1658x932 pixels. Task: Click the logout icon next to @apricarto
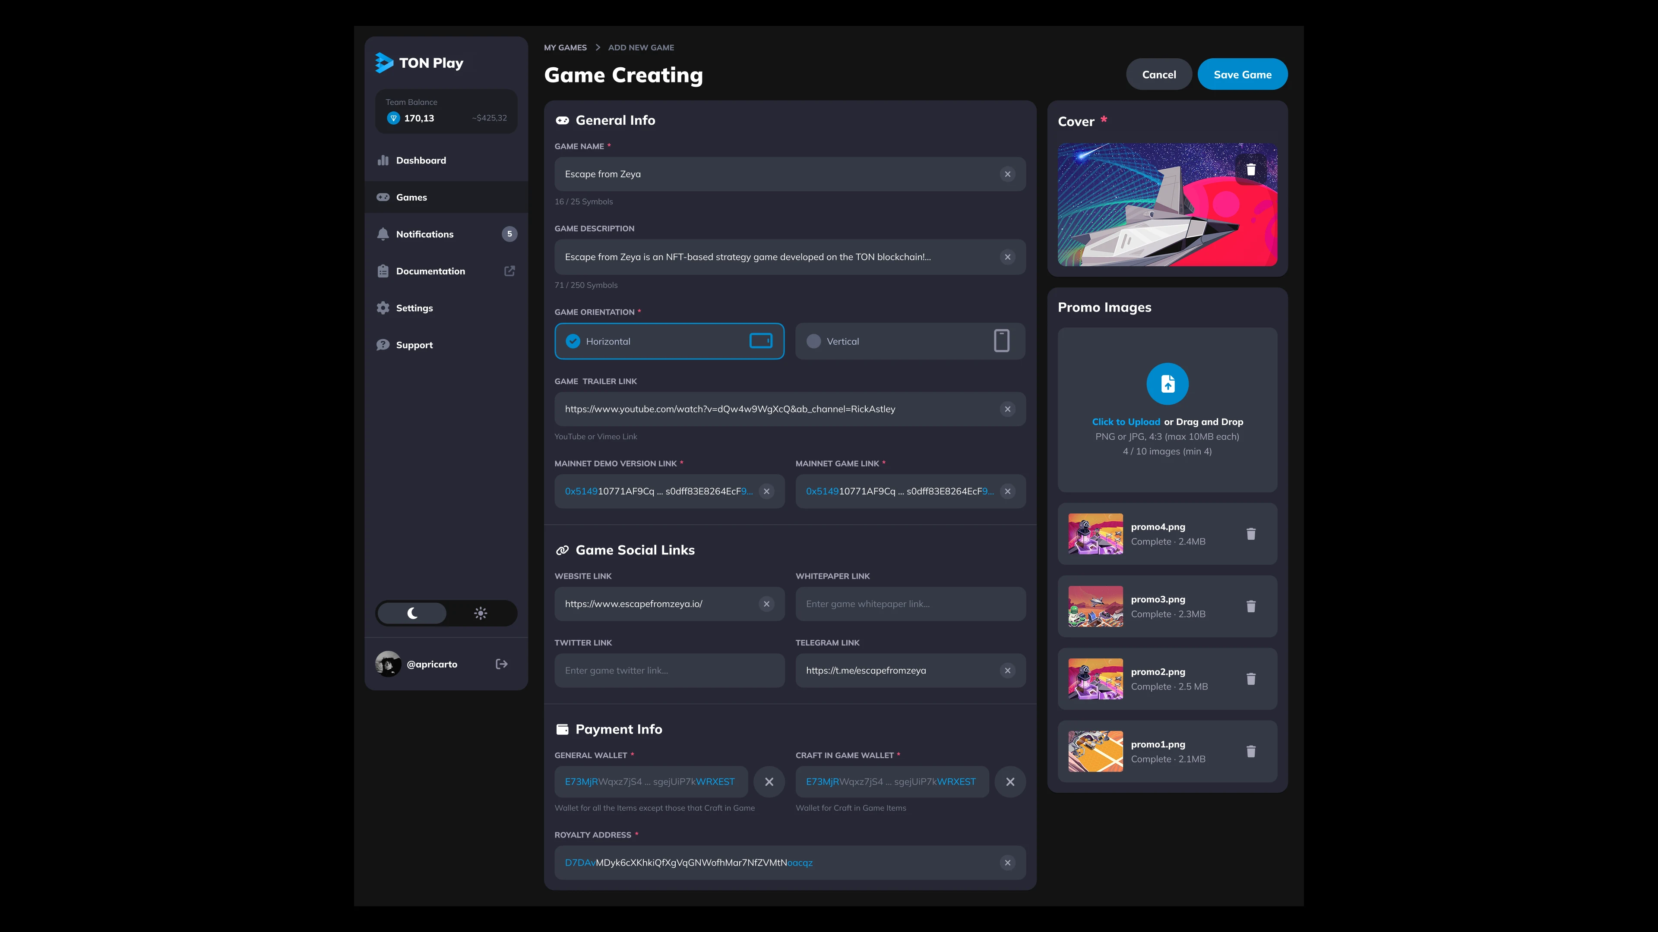(502, 664)
